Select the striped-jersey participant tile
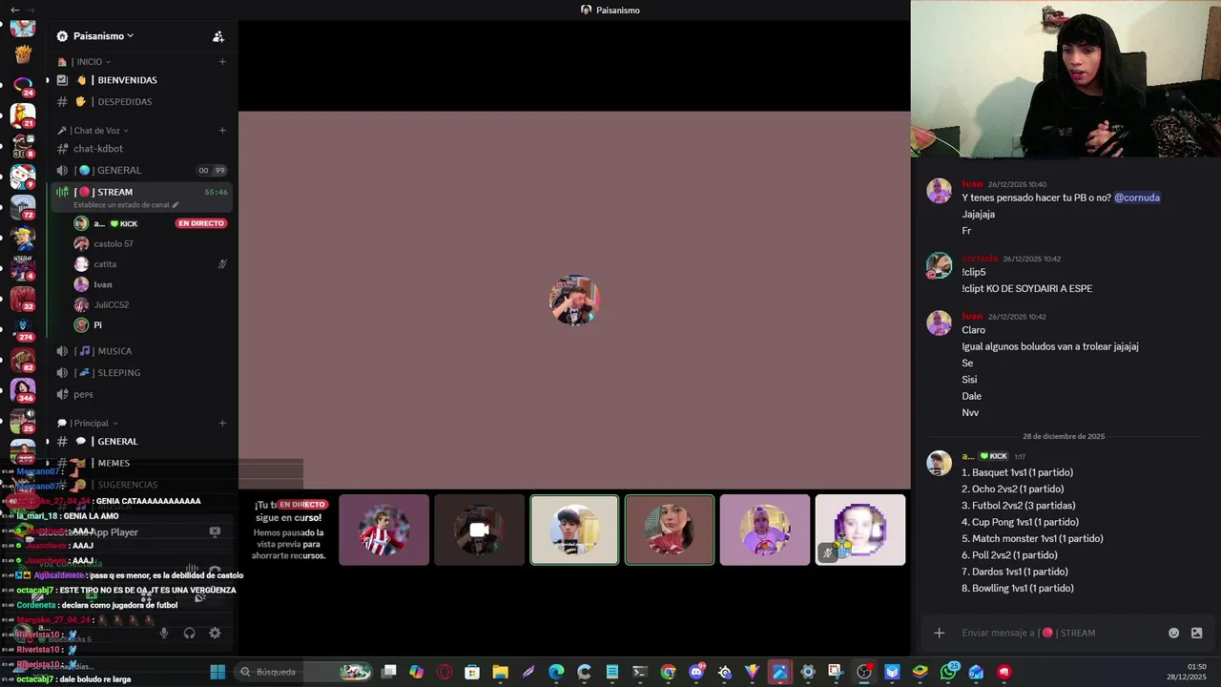The width and height of the screenshot is (1221, 687). coord(383,530)
